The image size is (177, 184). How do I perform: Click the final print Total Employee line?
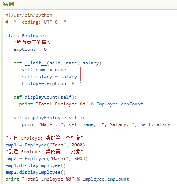(67, 179)
